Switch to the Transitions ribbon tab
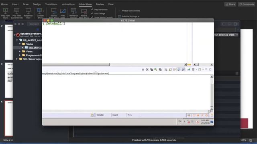This screenshot has height=144, width=257. point(51,4)
